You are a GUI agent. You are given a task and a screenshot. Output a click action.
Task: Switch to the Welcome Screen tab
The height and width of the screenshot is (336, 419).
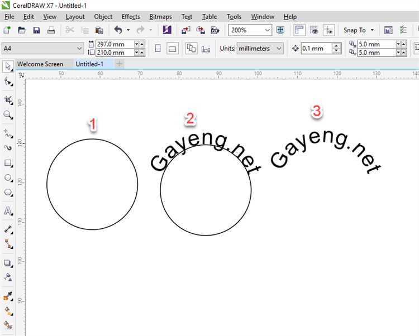40,64
